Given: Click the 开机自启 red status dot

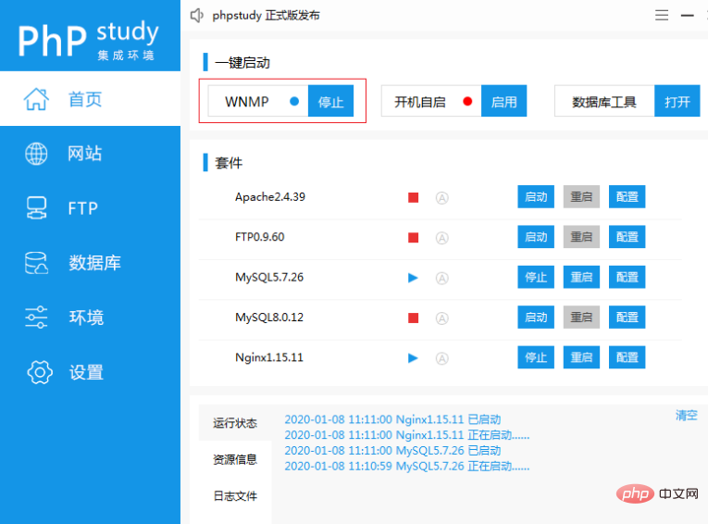Looking at the screenshot, I should click(x=467, y=101).
